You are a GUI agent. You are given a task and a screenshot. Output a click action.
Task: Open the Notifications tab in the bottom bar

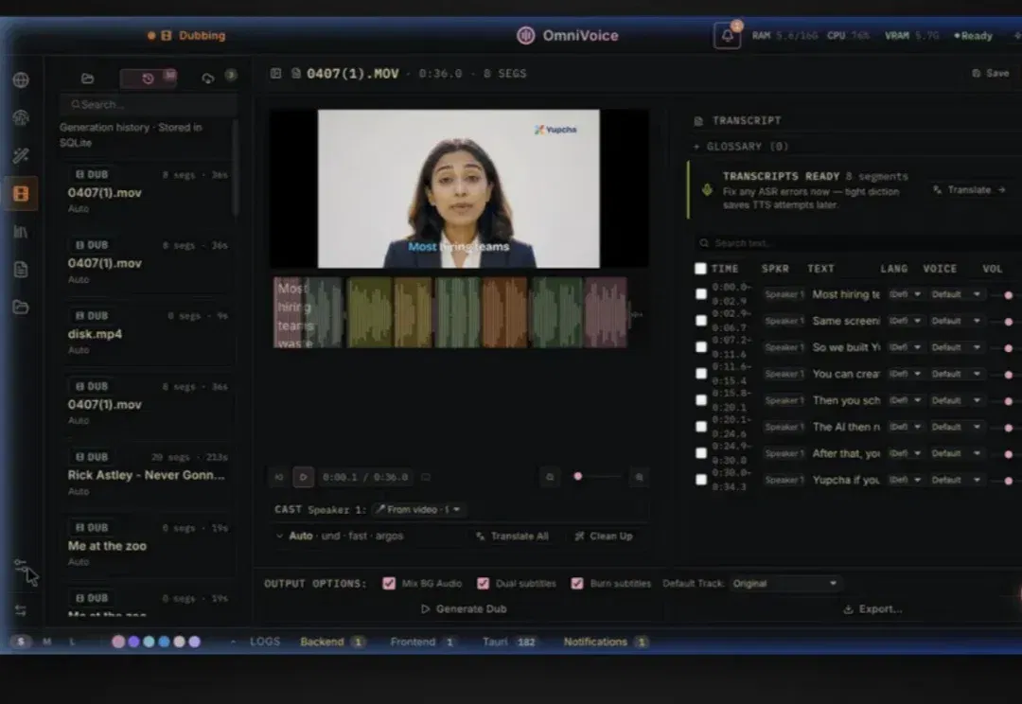(605, 642)
